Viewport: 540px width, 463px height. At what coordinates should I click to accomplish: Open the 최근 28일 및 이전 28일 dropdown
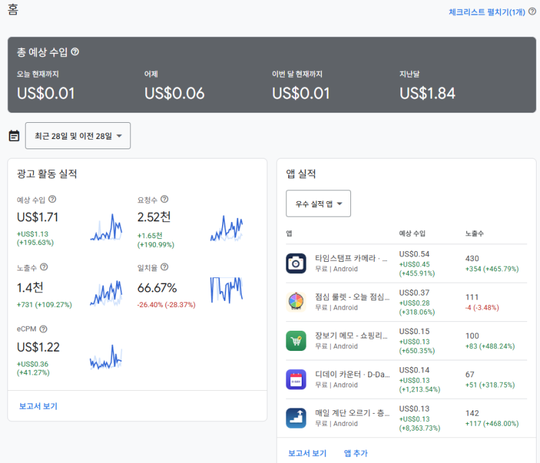78,136
